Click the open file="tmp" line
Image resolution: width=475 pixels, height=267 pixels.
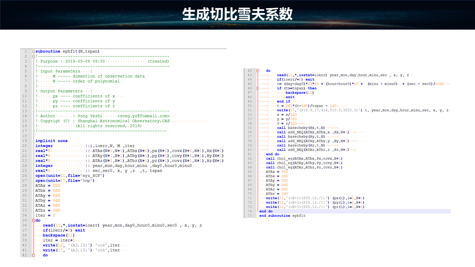[65, 181]
